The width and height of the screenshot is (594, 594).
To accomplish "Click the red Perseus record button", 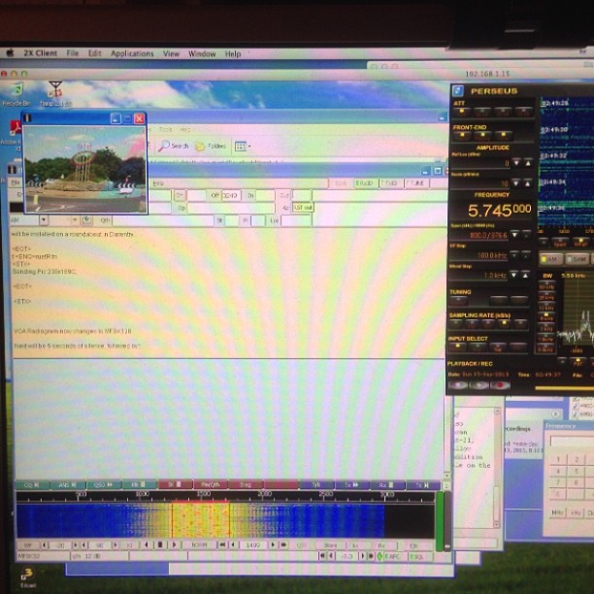I will coord(500,385).
